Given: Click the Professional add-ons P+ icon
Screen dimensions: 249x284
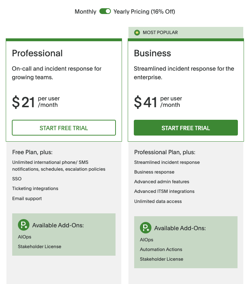Looking at the screenshot, I should coord(24,225).
